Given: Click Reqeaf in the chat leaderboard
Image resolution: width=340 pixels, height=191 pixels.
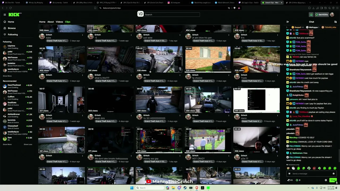Looking at the screenshot, I should click(297, 27).
